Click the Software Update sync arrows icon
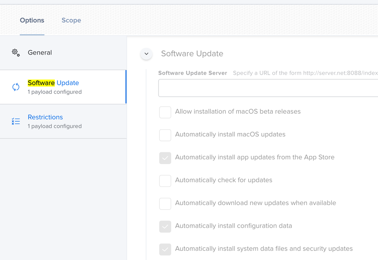 click(x=16, y=87)
